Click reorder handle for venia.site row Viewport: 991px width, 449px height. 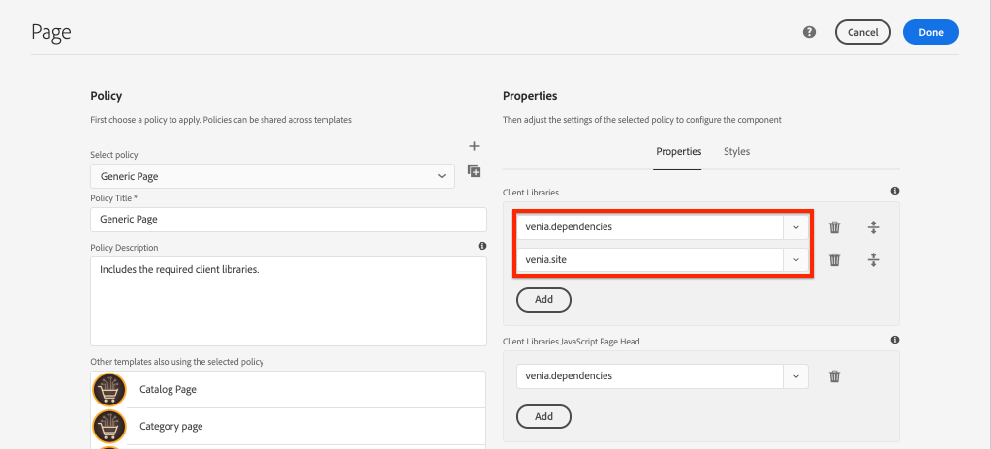[873, 259]
